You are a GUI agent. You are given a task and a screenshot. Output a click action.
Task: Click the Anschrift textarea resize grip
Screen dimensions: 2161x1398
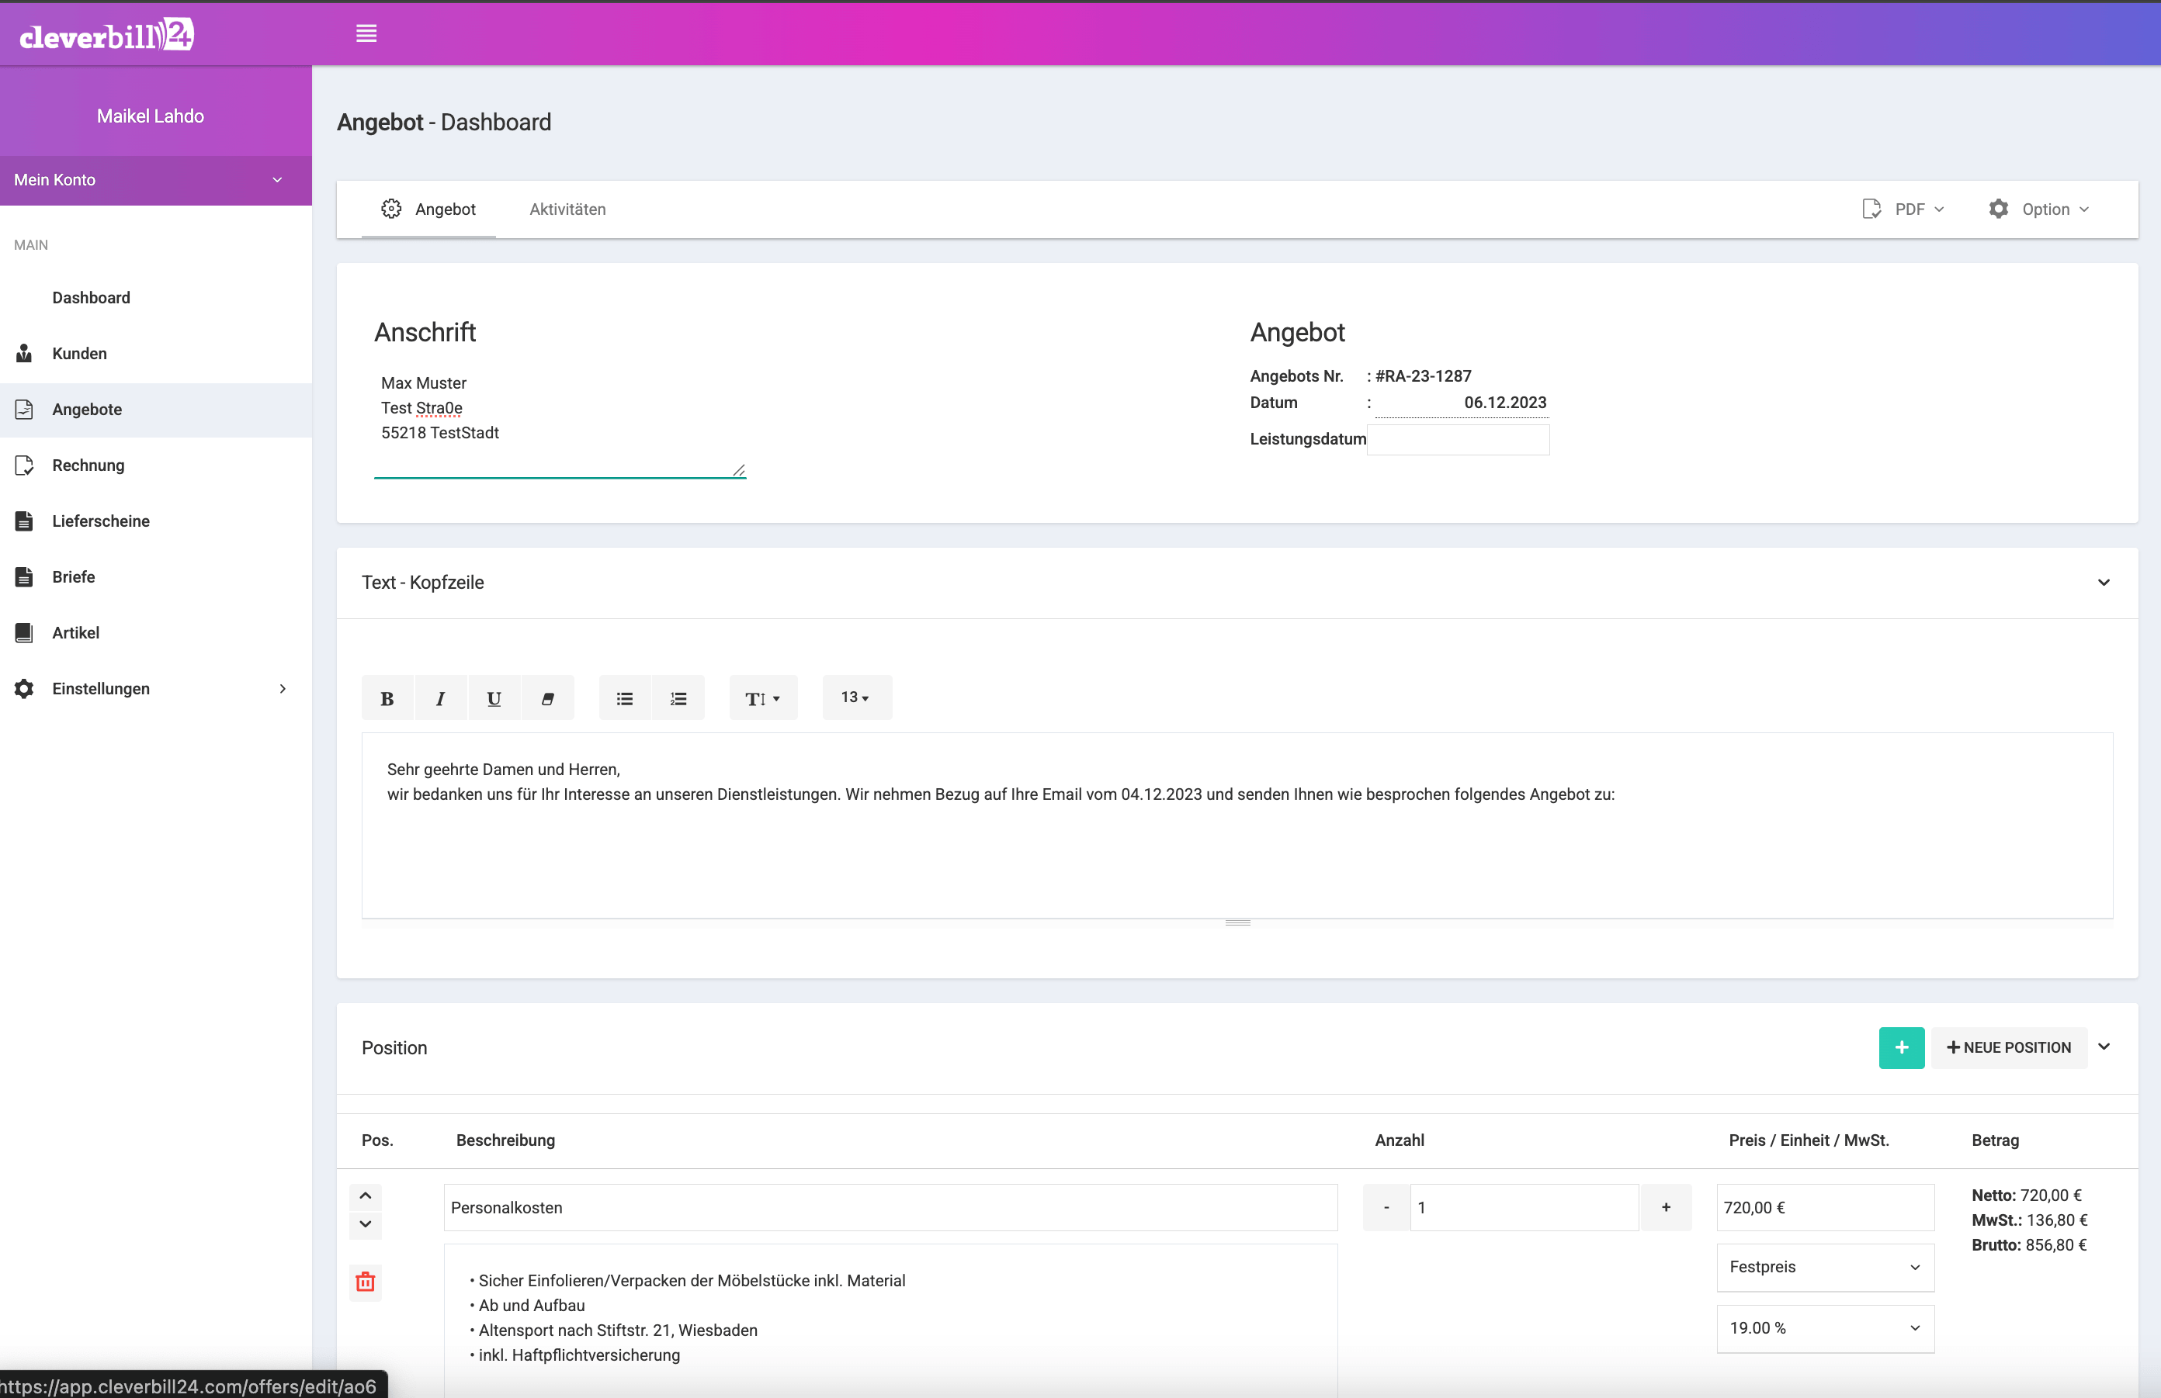coord(739,470)
